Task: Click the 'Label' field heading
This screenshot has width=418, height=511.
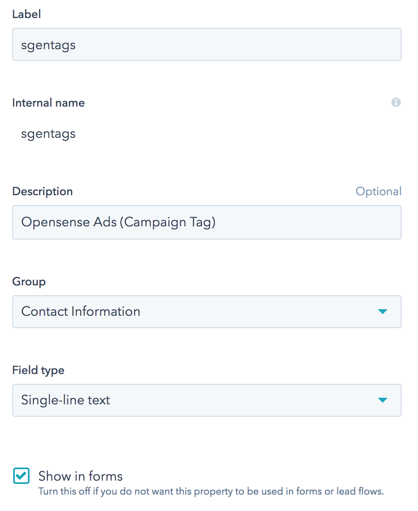Action: [27, 14]
